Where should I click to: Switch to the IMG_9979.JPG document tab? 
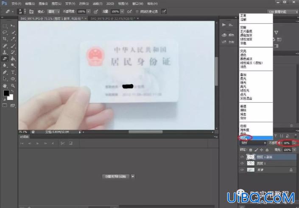click(113, 19)
